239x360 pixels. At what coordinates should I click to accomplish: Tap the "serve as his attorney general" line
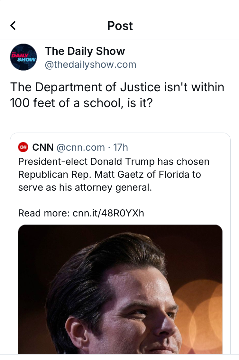pos(85,187)
